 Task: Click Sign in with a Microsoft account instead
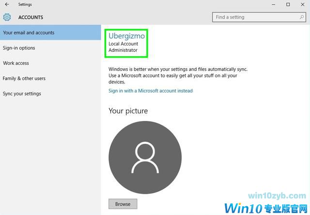(151, 91)
